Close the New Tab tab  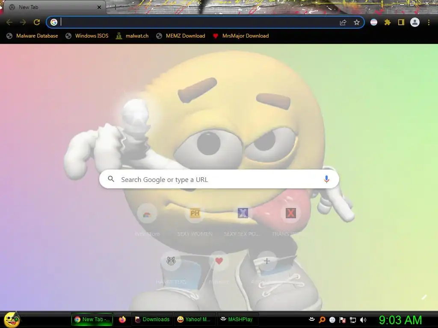(x=99, y=7)
